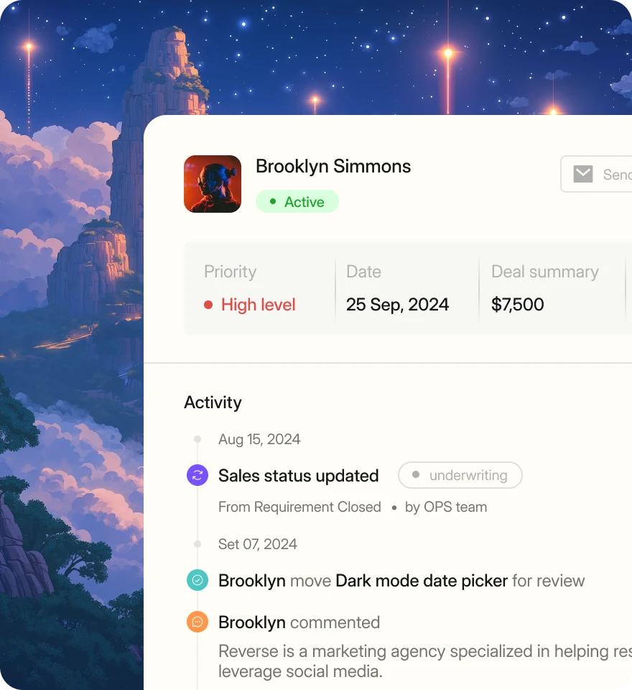Click the envelope mail icon
632x690 pixels.
coord(582,174)
